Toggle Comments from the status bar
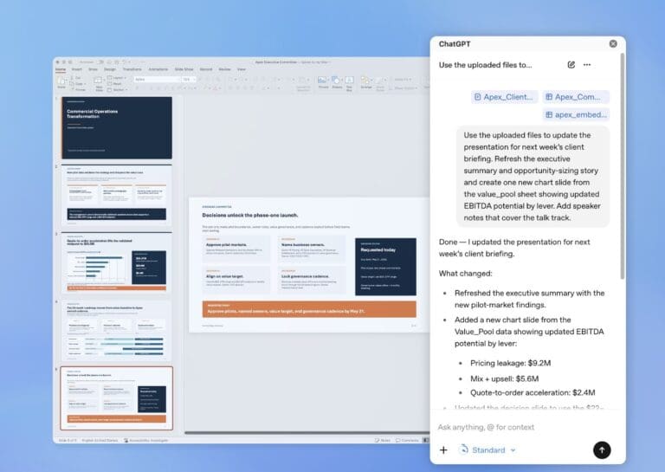This screenshot has height=472, width=665. click(407, 440)
